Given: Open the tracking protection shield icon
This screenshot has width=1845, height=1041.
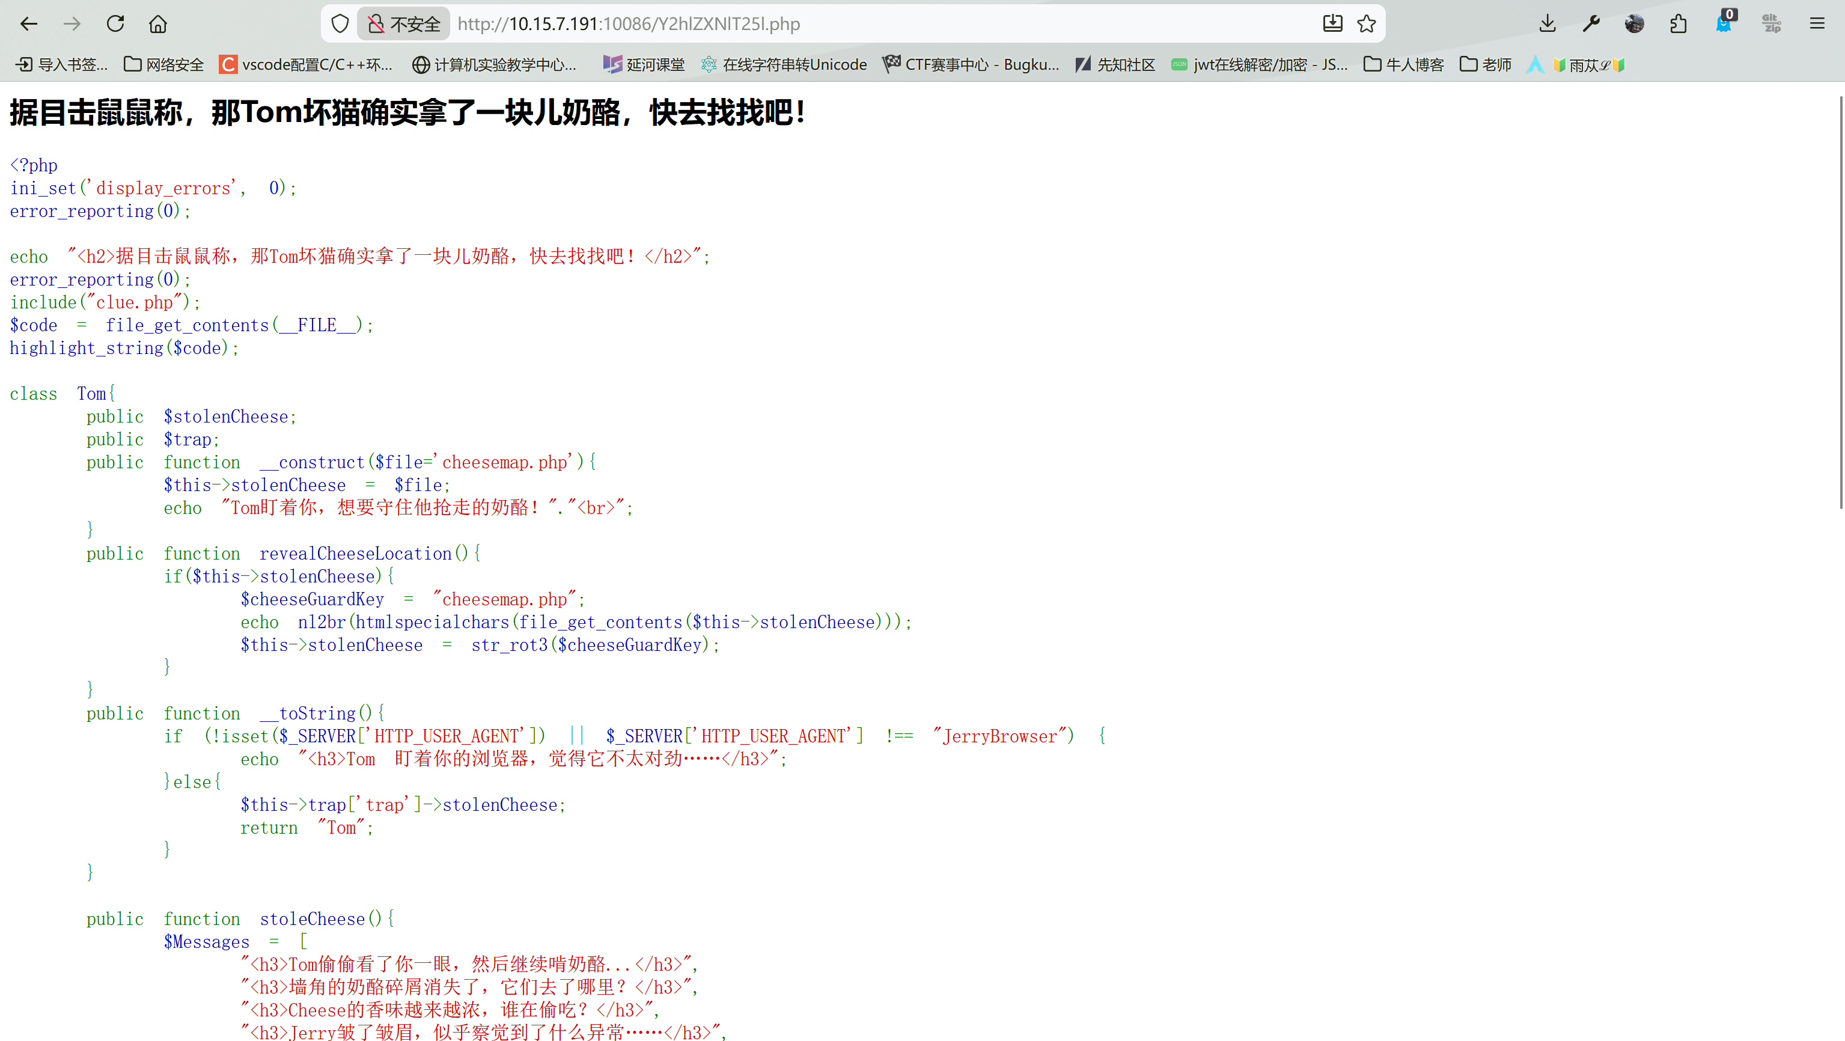Looking at the screenshot, I should coord(340,23).
